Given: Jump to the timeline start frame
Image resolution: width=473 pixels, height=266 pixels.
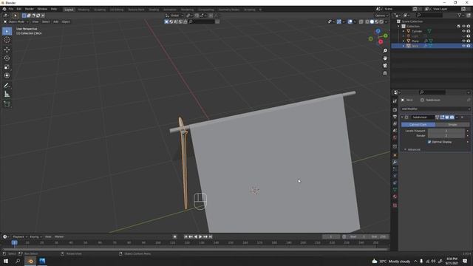Looking at the screenshot, I should point(186,236).
